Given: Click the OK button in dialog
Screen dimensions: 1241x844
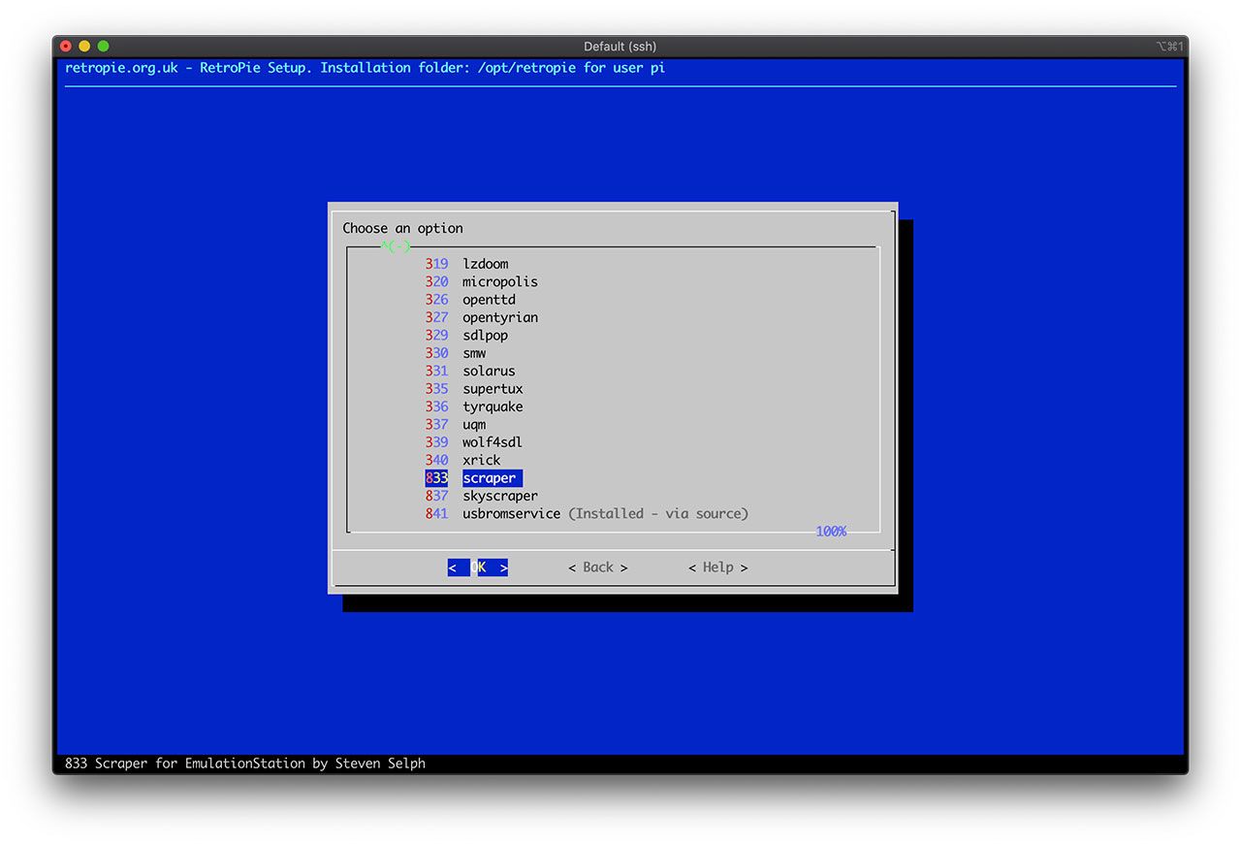Looking at the screenshot, I should point(478,568).
